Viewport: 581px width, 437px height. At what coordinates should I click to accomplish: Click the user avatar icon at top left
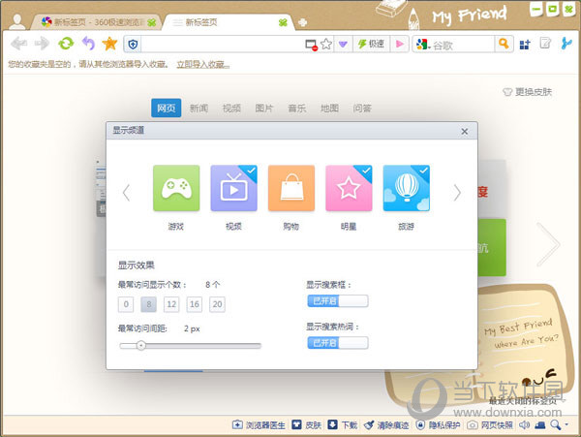point(16,21)
